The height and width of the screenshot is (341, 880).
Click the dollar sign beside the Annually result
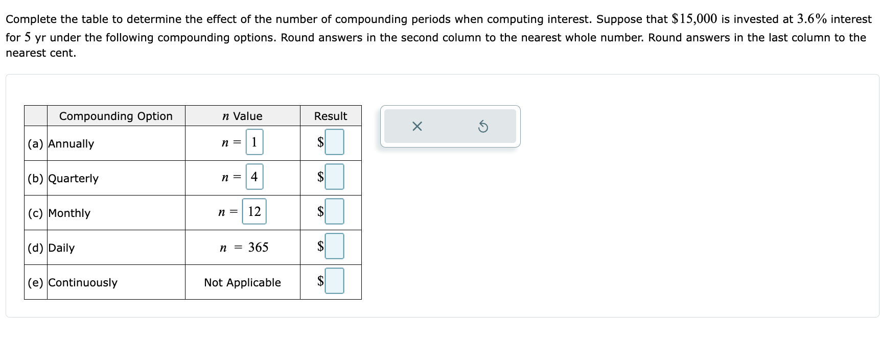point(319,142)
